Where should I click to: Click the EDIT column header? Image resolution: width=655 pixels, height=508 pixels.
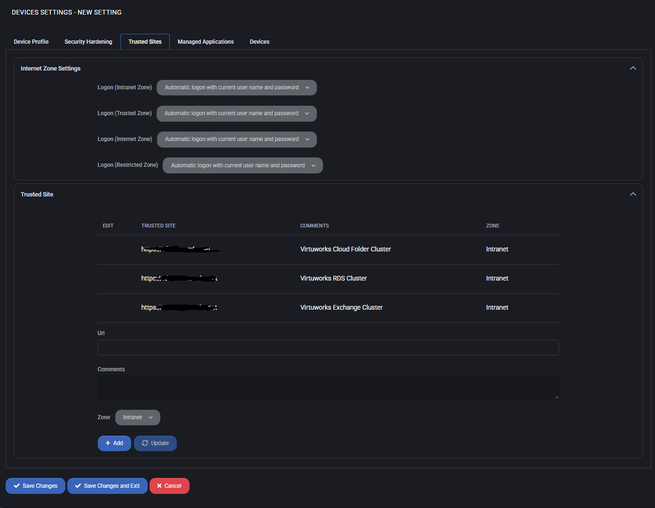[108, 226]
